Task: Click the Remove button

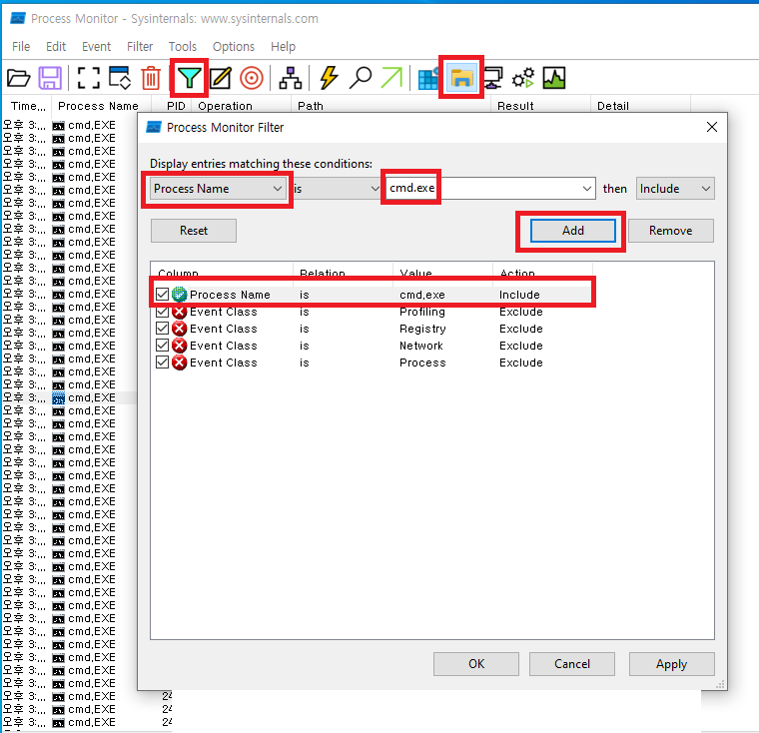Action: (671, 231)
